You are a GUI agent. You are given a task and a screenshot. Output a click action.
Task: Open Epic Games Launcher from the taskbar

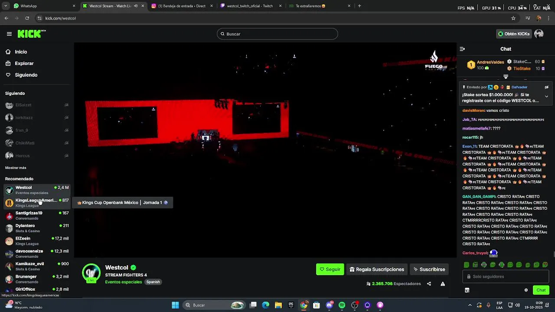[291, 305]
